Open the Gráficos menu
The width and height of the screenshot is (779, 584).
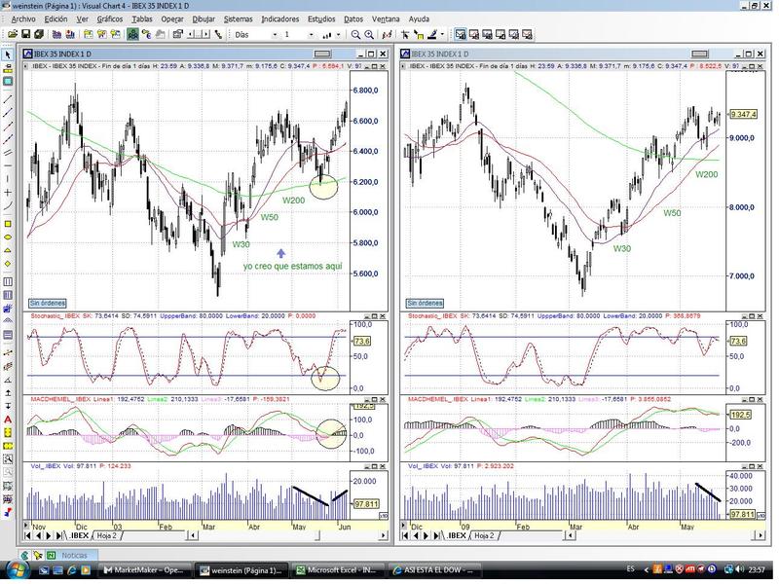click(110, 18)
